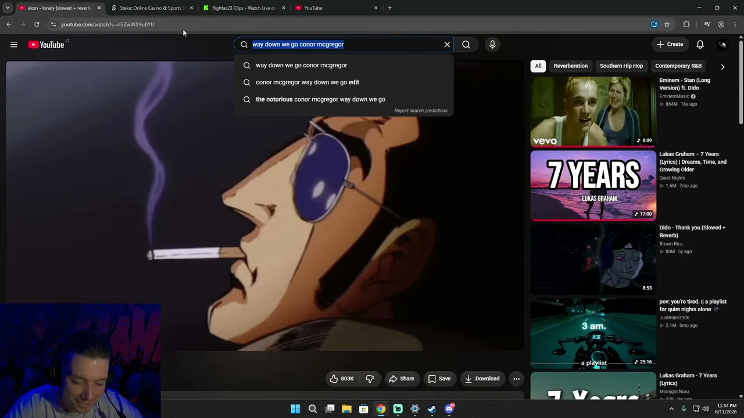View site information icon in address bar
The width and height of the screenshot is (744, 418).
point(53,24)
